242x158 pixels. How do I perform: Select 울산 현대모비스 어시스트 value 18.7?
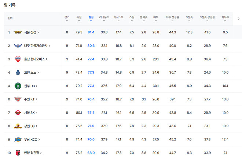point(118,59)
